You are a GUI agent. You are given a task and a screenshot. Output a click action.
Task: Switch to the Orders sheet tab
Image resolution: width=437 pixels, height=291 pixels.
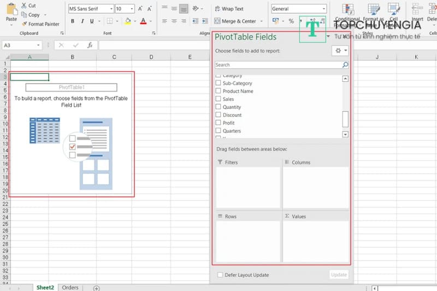point(70,287)
